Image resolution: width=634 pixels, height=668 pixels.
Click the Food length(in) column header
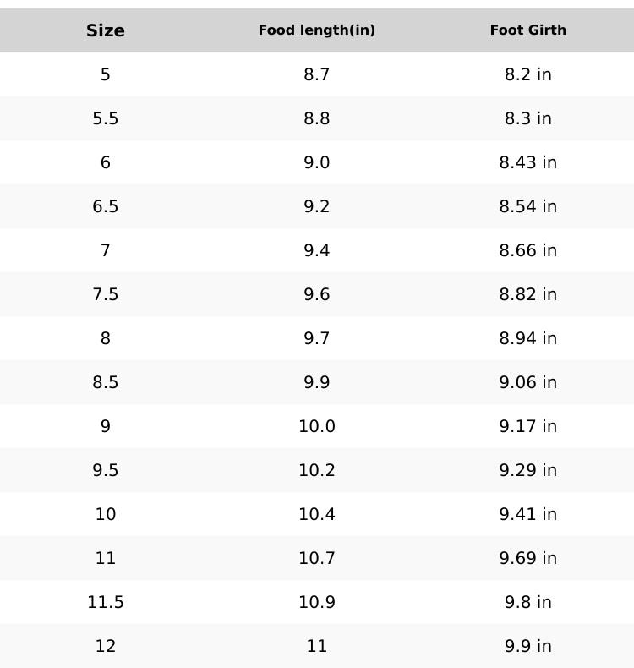pyautogui.click(x=317, y=30)
